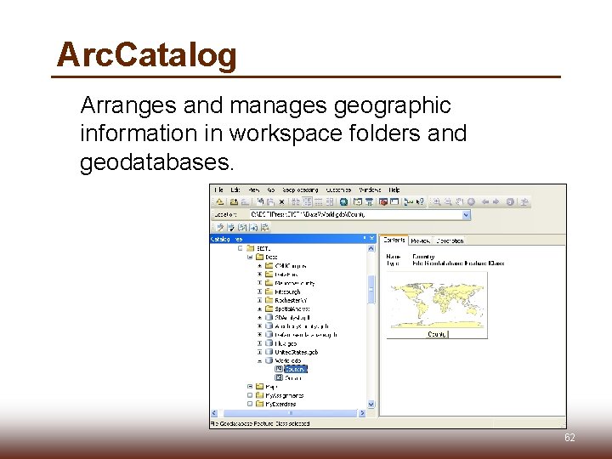Click the Create Thumbnail icon
This screenshot has width=612, height=459.
(x=524, y=201)
